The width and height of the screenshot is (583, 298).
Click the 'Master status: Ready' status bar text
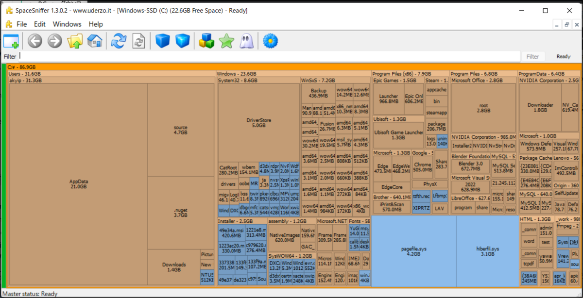[x=31, y=294]
